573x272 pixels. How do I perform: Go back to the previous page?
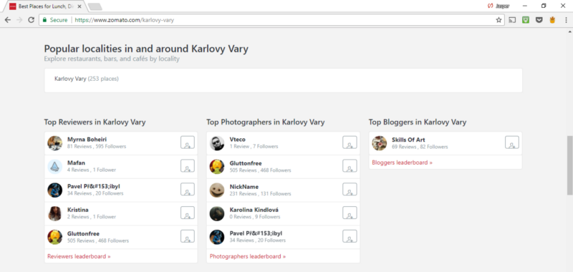coord(8,20)
